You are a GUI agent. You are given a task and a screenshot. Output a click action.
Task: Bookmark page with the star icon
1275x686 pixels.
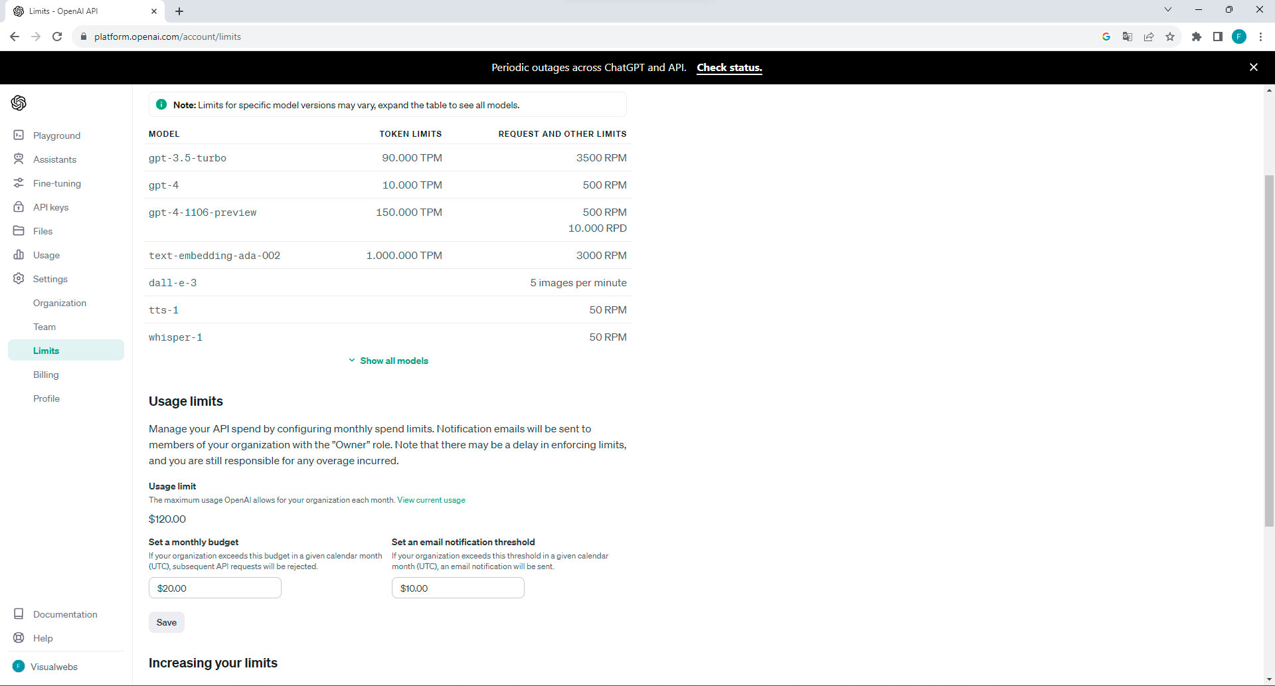click(1170, 37)
